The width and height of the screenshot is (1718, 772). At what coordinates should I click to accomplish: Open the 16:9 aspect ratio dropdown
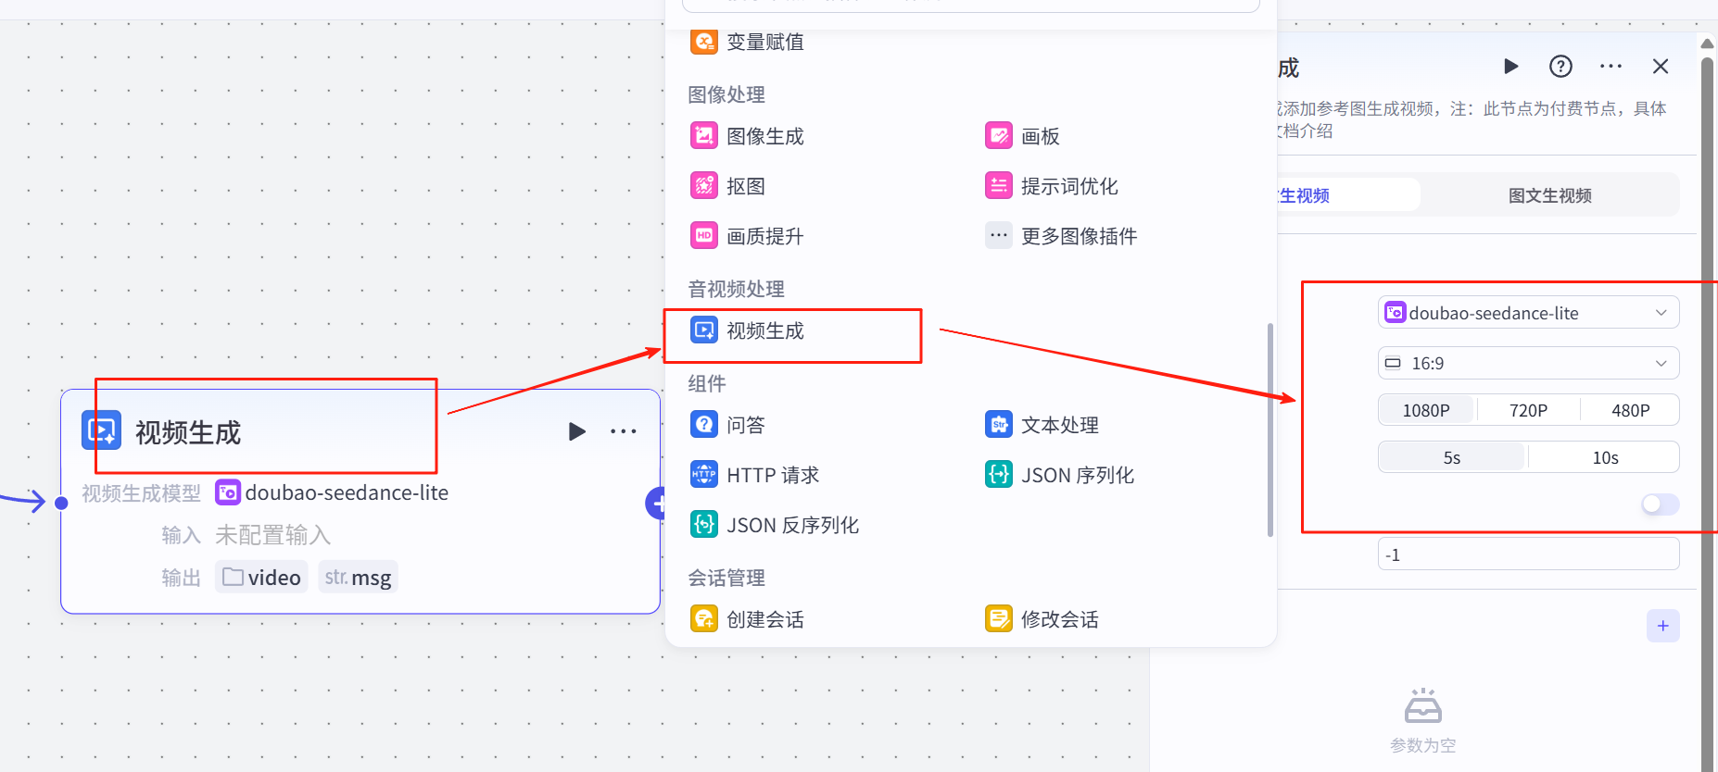(1528, 363)
